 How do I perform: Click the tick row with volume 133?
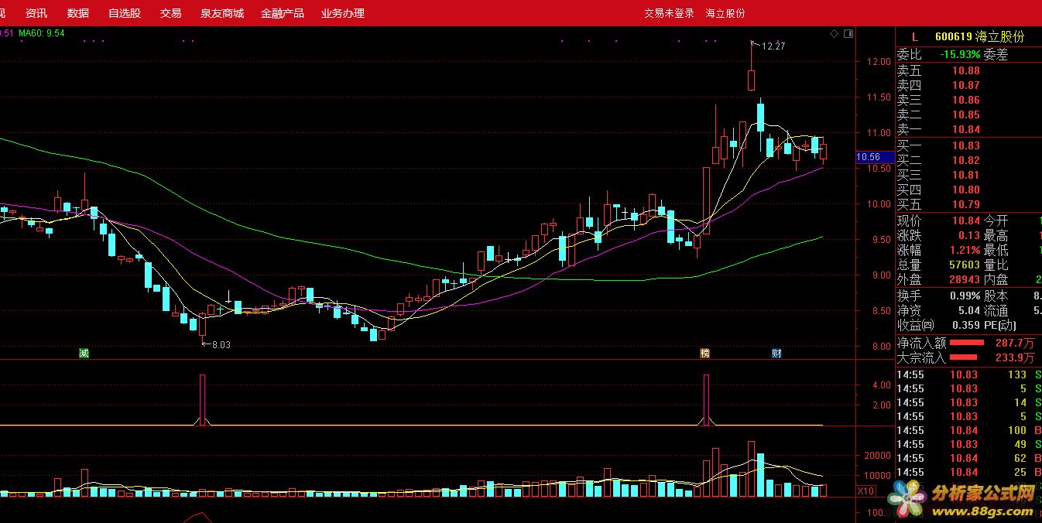coord(968,374)
